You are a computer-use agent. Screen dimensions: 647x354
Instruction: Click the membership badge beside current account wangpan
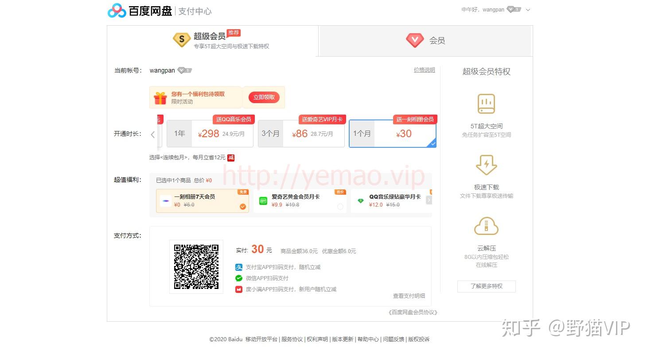point(184,70)
